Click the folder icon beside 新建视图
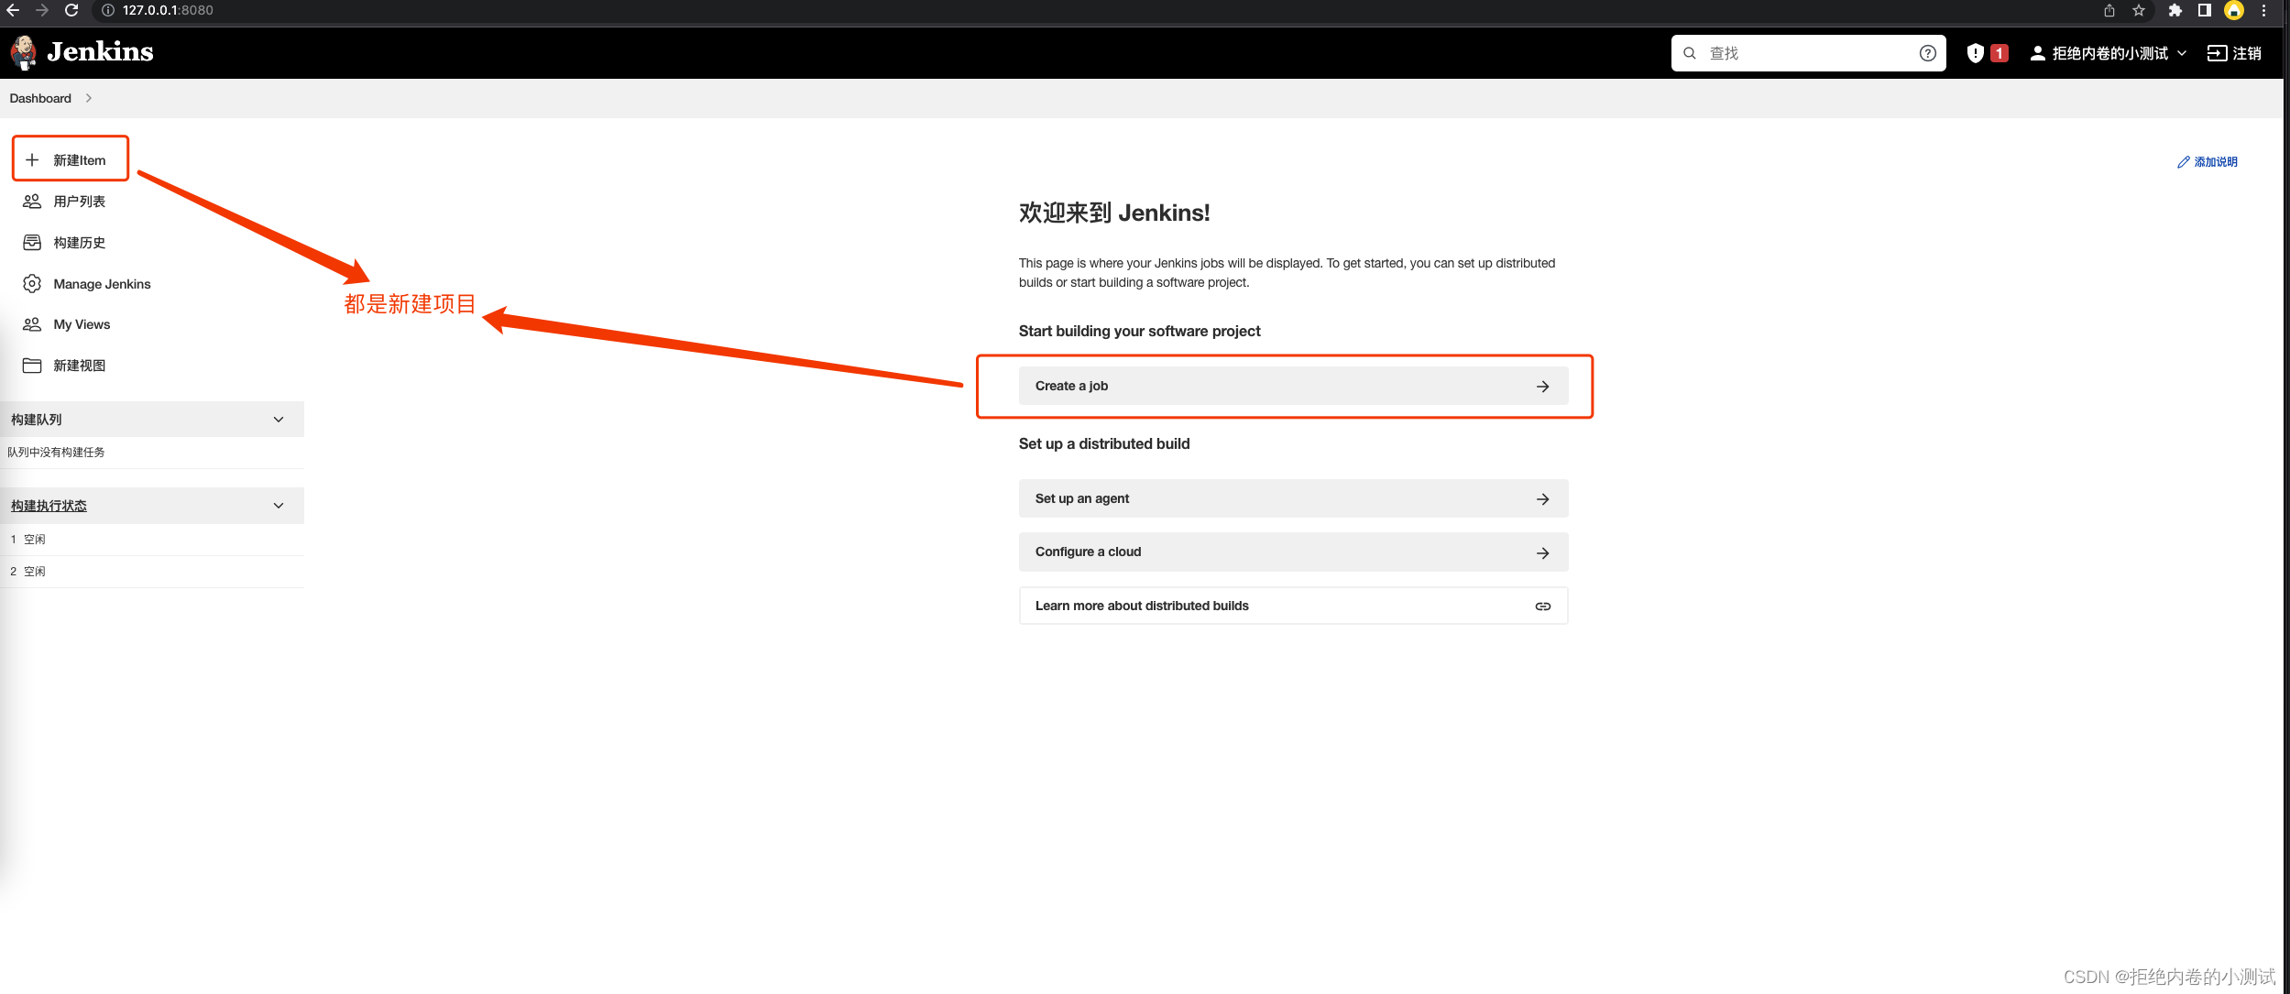Viewport: 2290px width, 994px height. pyautogui.click(x=32, y=365)
